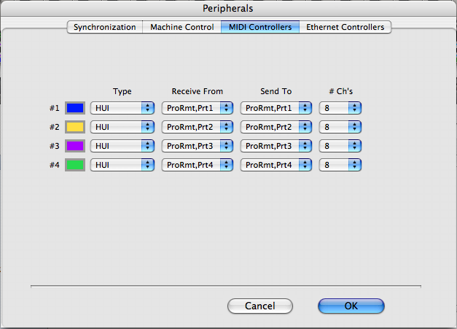Switch to the Machine Control tab
Image resolution: width=457 pixels, height=329 pixels.
(181, 27)
